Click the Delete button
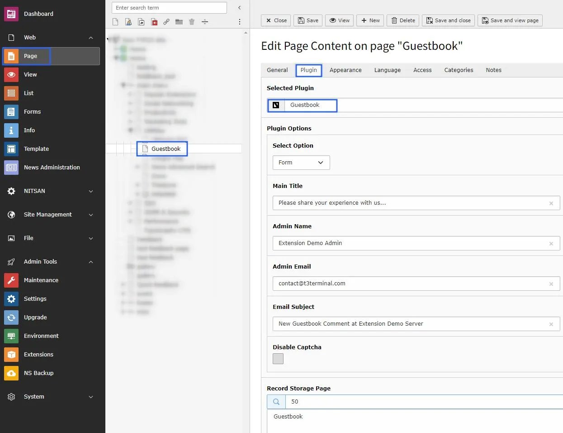Viewport: 563px width, 433px height. point(403,20)
